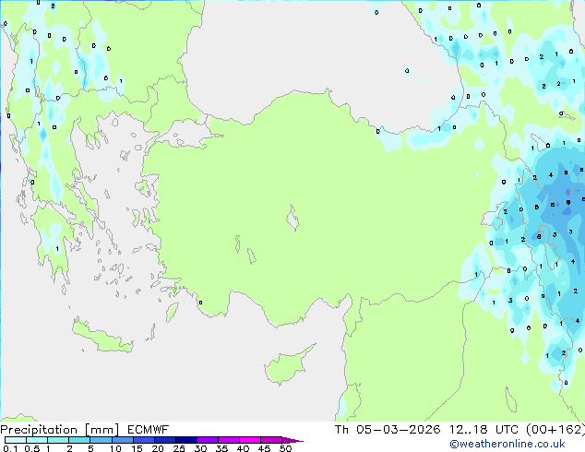The width and height of the screenshot is (585, 452).
Task: Select the 10–15 mm legend swatch
Action: tap(122, 440)
